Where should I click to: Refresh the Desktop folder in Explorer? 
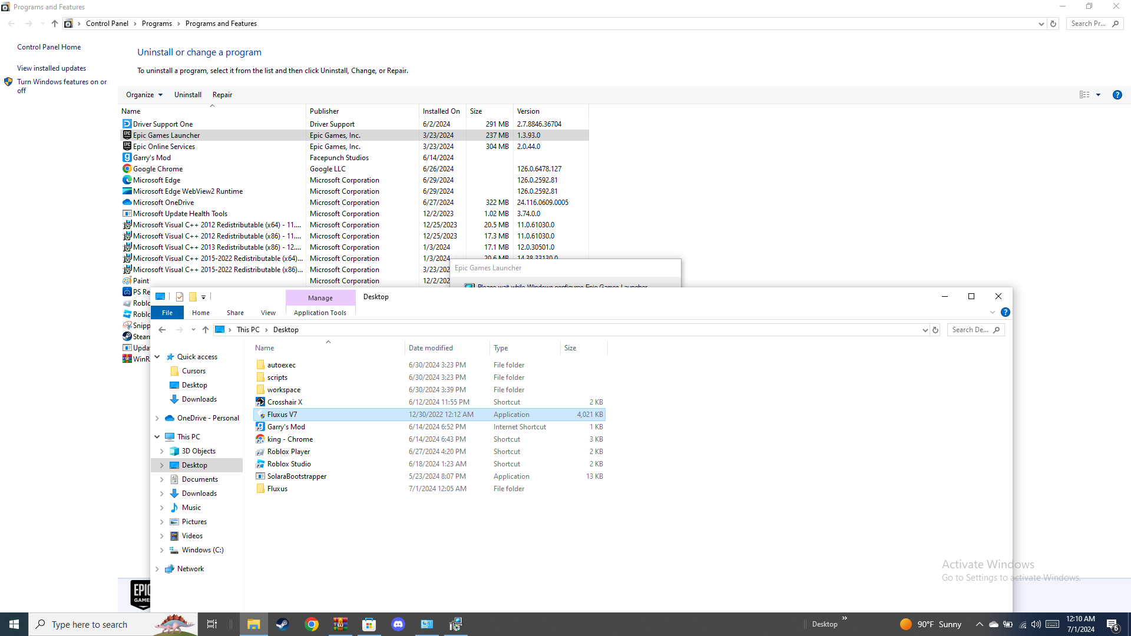[x=935, y=330]
